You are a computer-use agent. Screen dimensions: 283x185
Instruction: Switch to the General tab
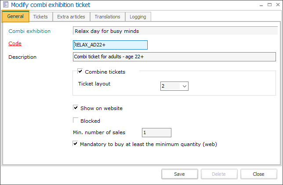pos(16,17)
